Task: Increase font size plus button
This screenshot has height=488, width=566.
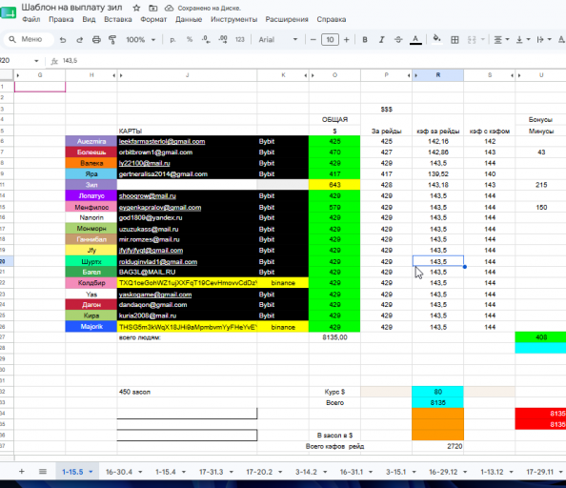Action: 347,40
